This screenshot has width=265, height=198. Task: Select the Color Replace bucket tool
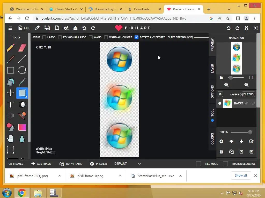click(x=10, y=127)
